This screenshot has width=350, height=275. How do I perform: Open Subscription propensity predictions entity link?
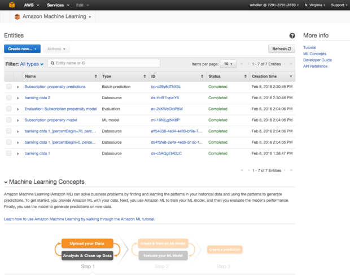[x=55, y=86]
